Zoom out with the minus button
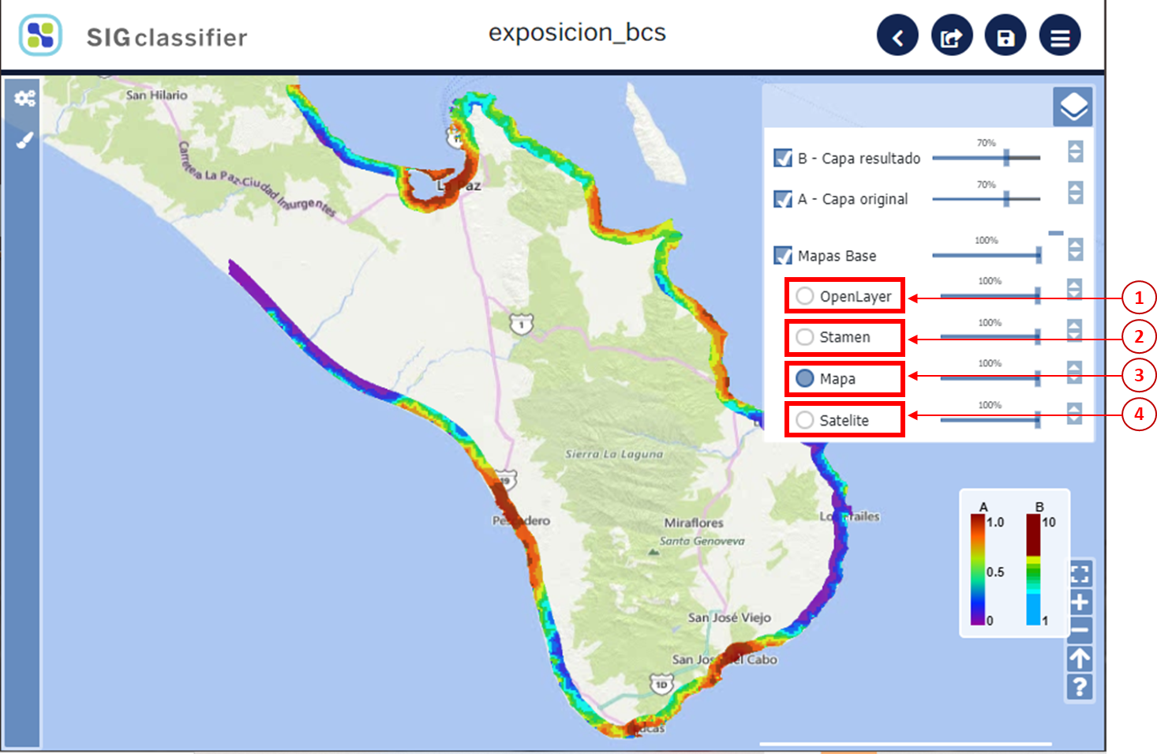 (1080, 630)
